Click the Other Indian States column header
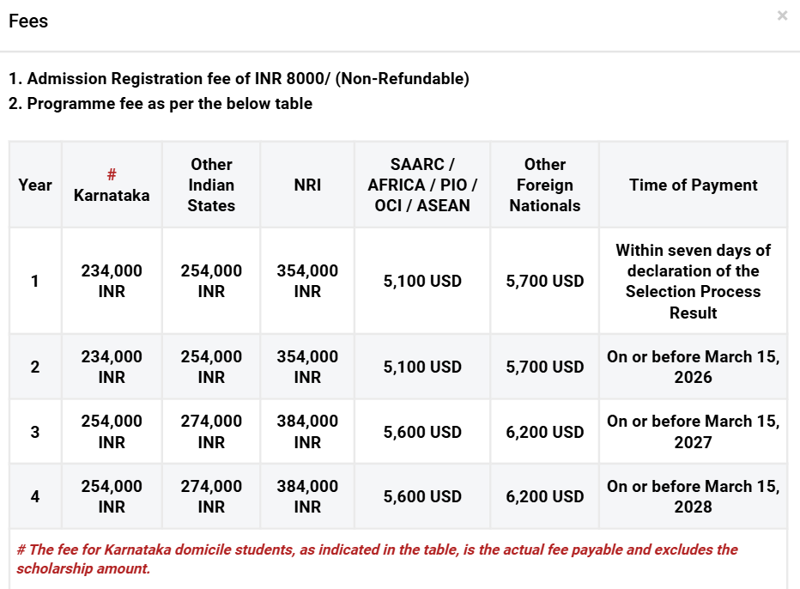This screenshot has width=800, height=589. [x=211, y=185]
